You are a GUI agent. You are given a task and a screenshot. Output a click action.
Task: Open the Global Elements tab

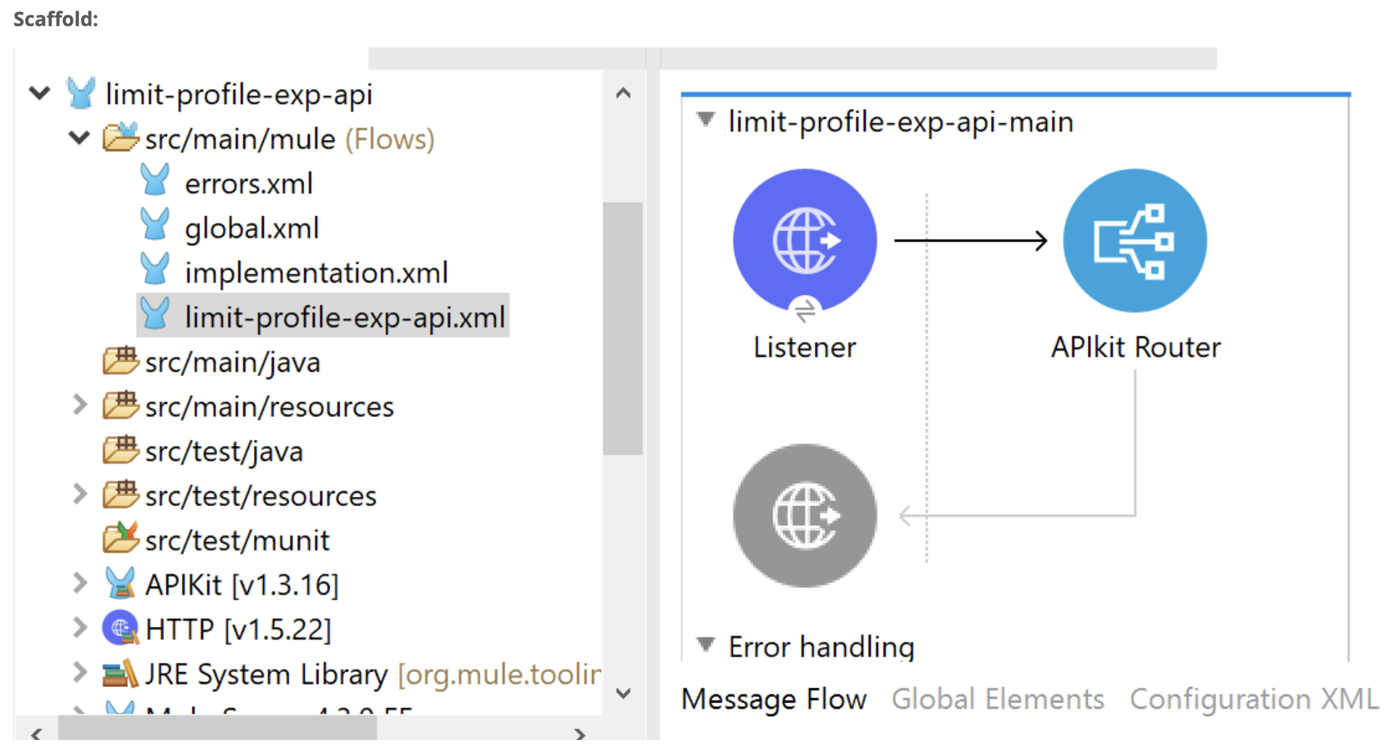click(x=997, y=700)
